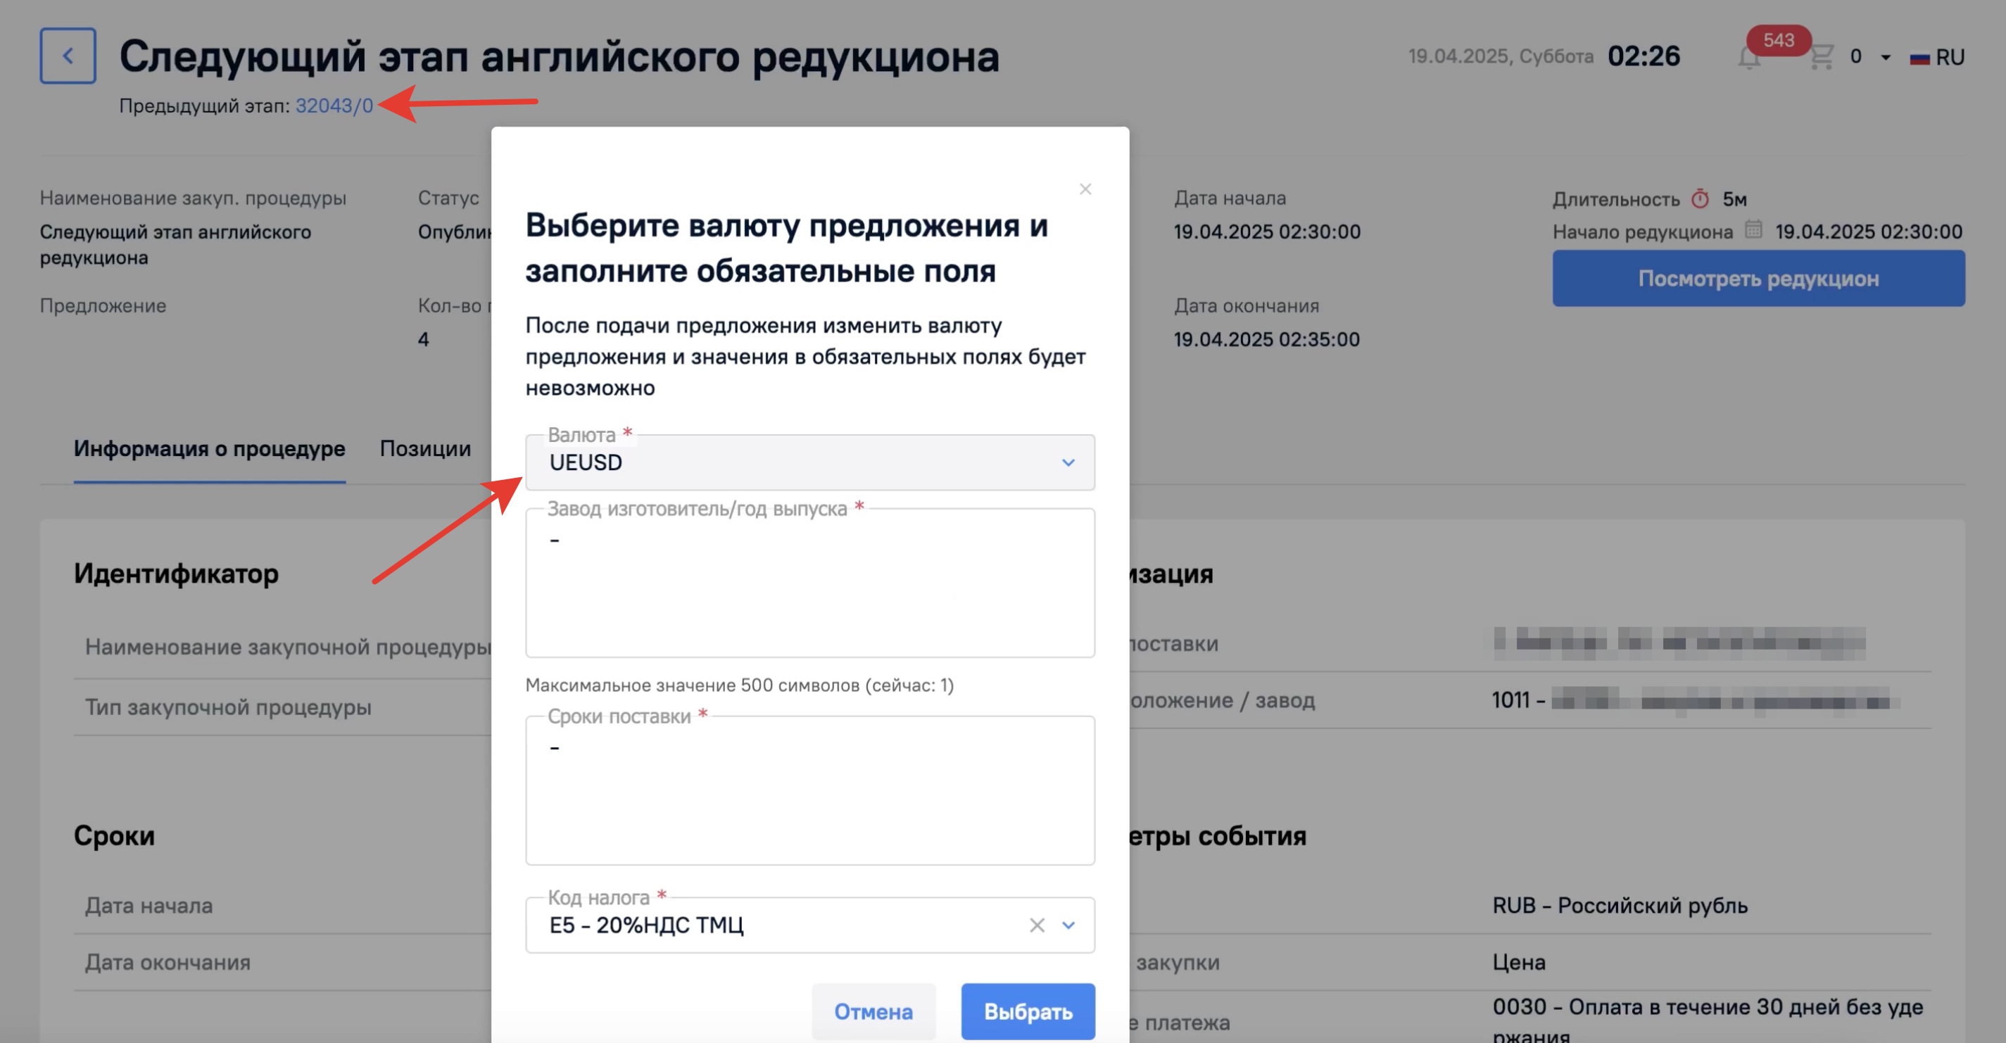Select the Идентификатор section heading
Screen dimensions: 2006x1043
click(176, 574)
